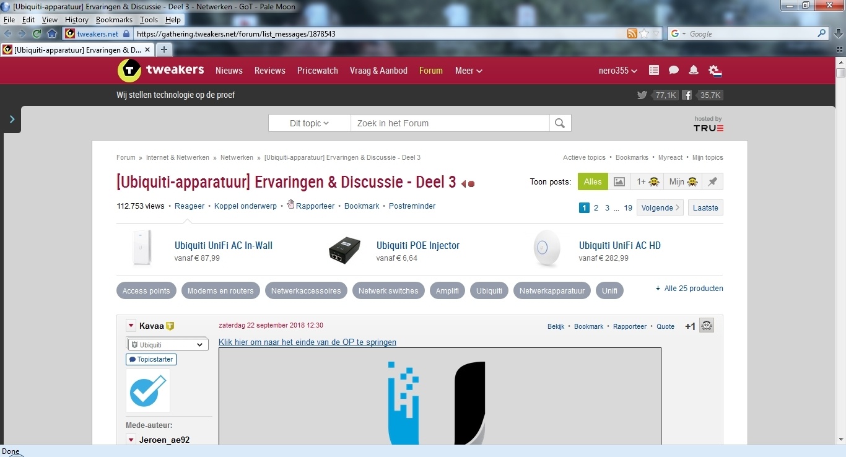Image resolution: width=846 pixels, height=457 pixels.
Task: Open the View menu
Action: tap(50, 20)
